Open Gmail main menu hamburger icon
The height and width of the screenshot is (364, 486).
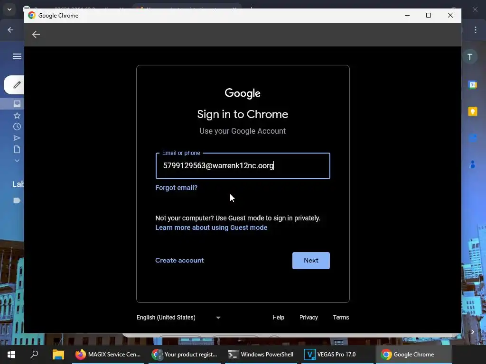coord(17,56)
